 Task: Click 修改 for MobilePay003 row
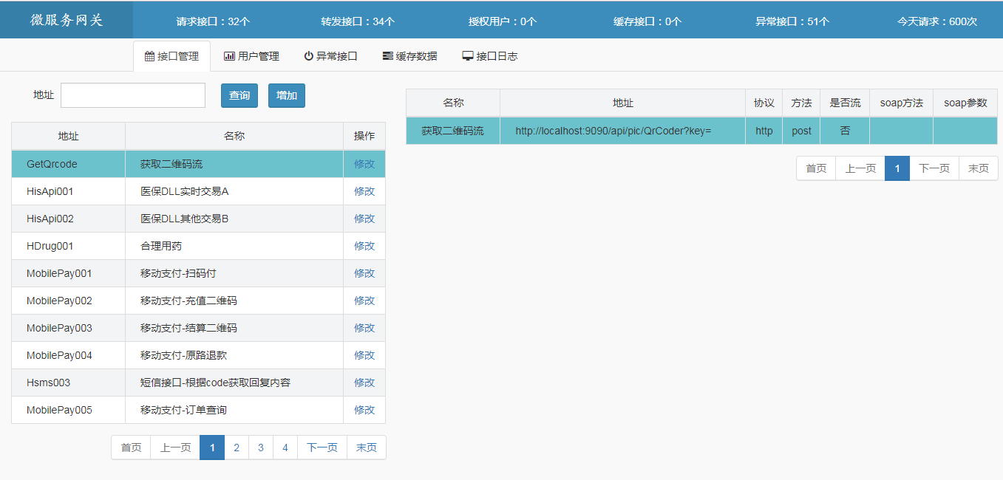pos(364,328)
